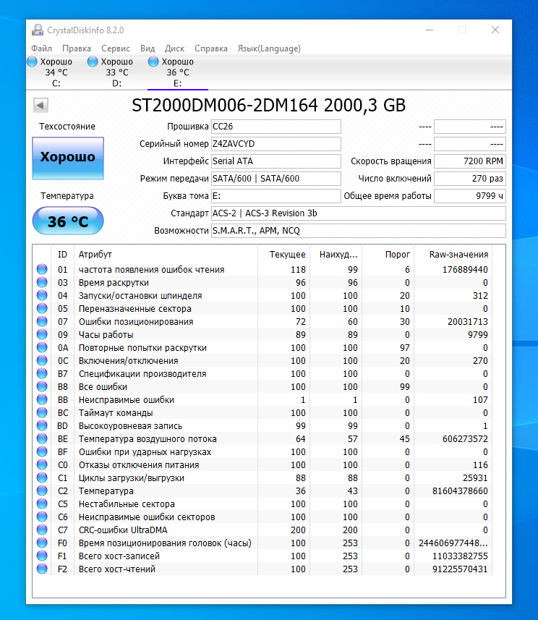Viewport: 538px width, 620px height.
Task: Click the Атрибут column header
Action: click(166, 254)
